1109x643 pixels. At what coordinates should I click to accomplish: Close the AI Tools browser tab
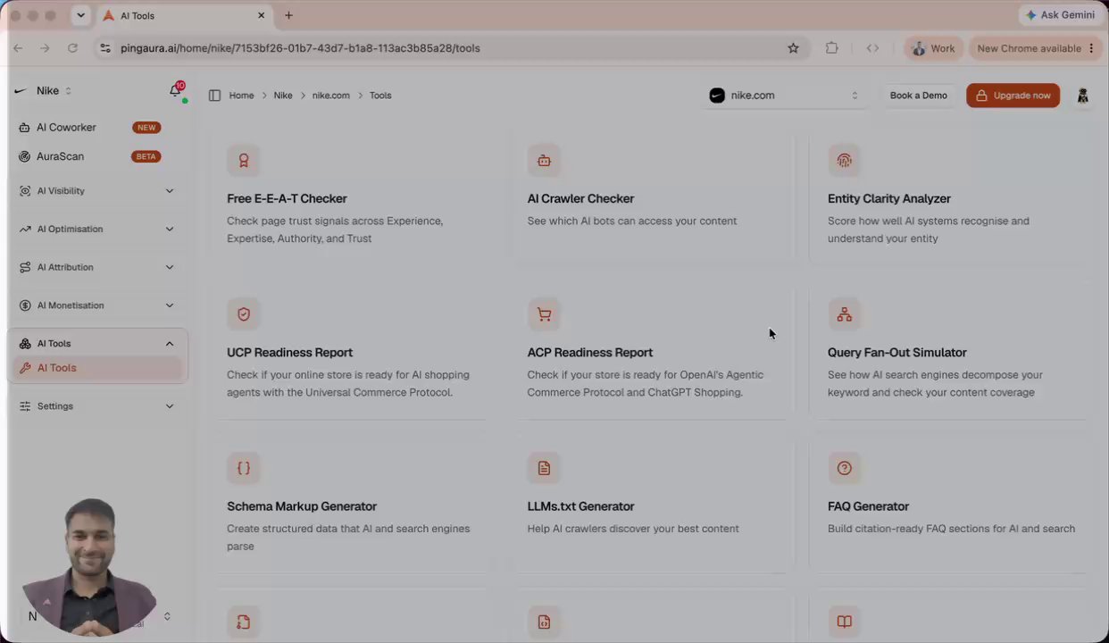pos(262,15)
